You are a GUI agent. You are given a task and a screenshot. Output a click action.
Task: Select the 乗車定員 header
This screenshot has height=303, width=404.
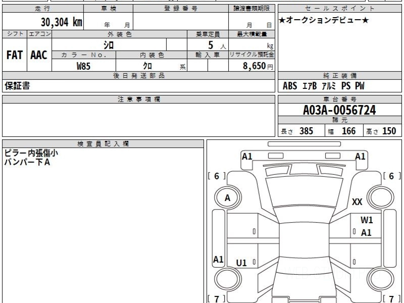(x=208, y=34)
